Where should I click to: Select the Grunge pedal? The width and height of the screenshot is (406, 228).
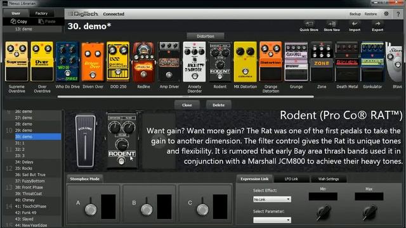click(x=296, y=61)
